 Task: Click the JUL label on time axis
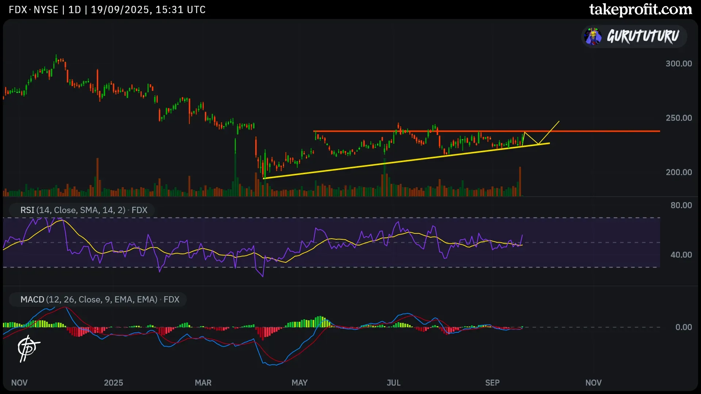coord(394,383)
